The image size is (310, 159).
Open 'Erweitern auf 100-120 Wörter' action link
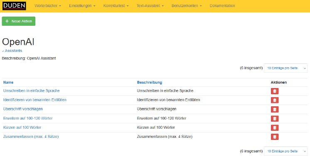(x=28, y=118)
